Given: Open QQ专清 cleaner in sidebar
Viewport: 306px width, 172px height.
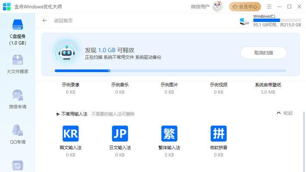Looking at the screenshot, I should coord(18,135).
